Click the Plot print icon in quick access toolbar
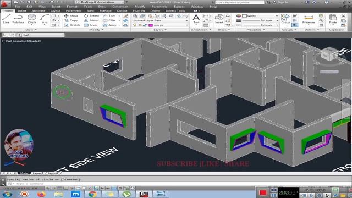 (x=52, y=2)
